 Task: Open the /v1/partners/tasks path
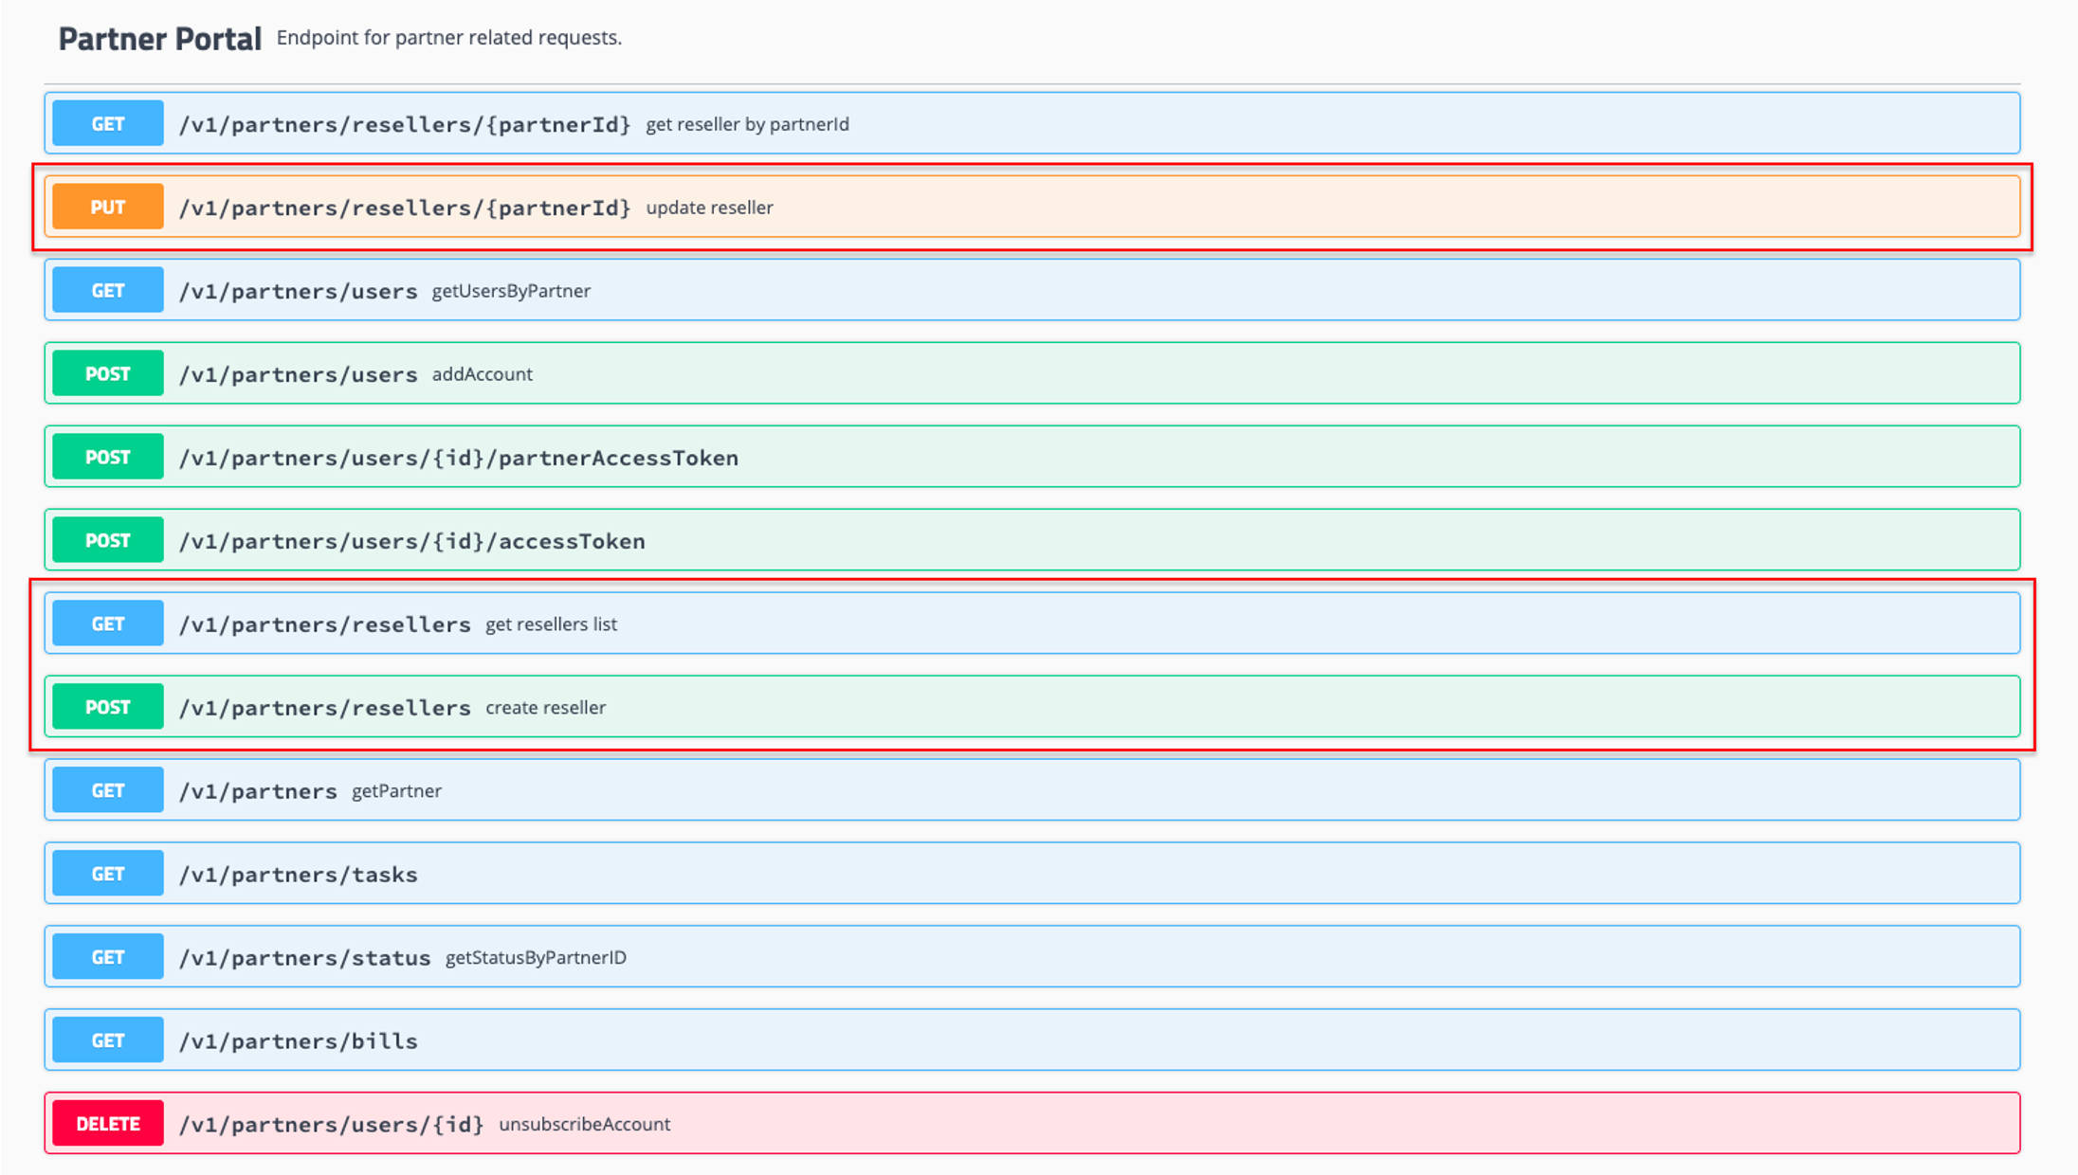click(x=299, y=875)
